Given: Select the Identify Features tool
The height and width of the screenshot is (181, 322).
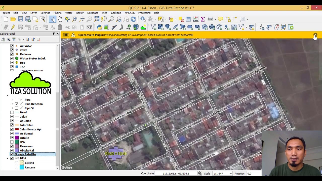Looking at the screenshot, I should click(143, 19).
